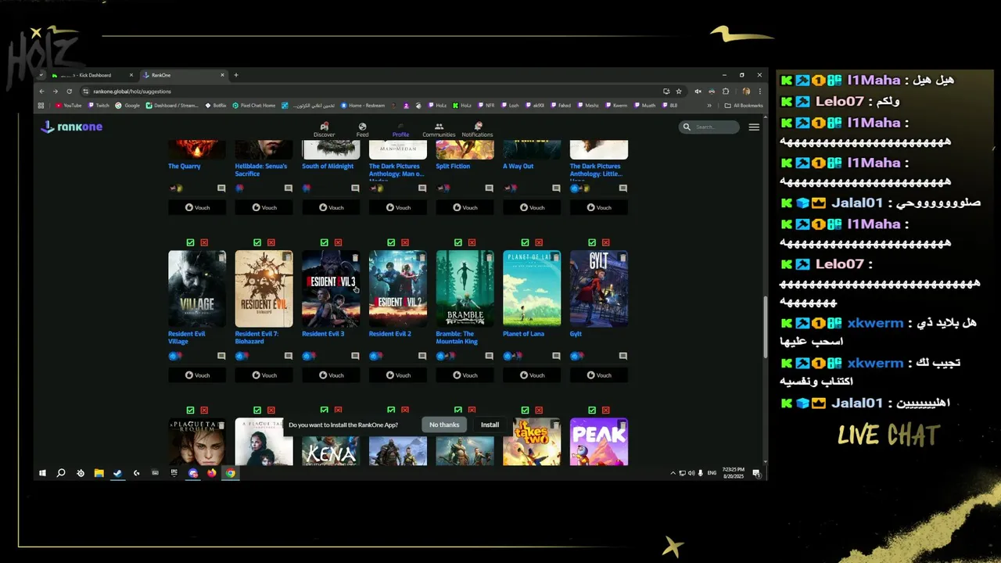Image resolution: width=1001 pixels, height=563 pixels.
Task: Open the Twitch bookmark
Action: click(99, 106)
